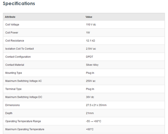Screen dimensions: 168x134
Task: Select the Operating Temperature Range label
Action: [23, 121]
